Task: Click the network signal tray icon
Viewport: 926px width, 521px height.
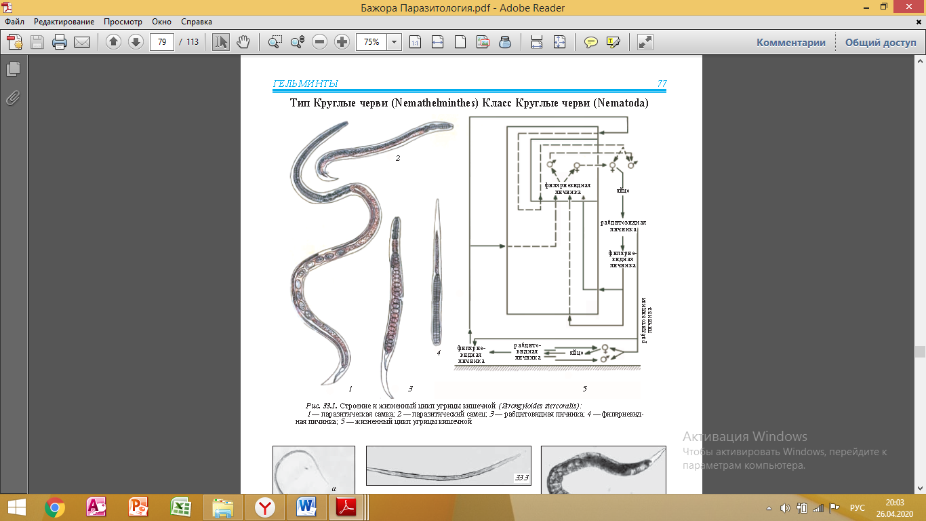Action: click(818, 507)
